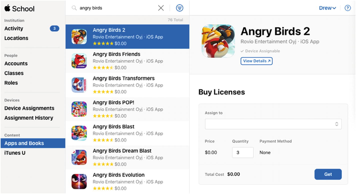Open Roles in the sidebar
This screenshot has width=356, height=194.
(x=11, y=83)
